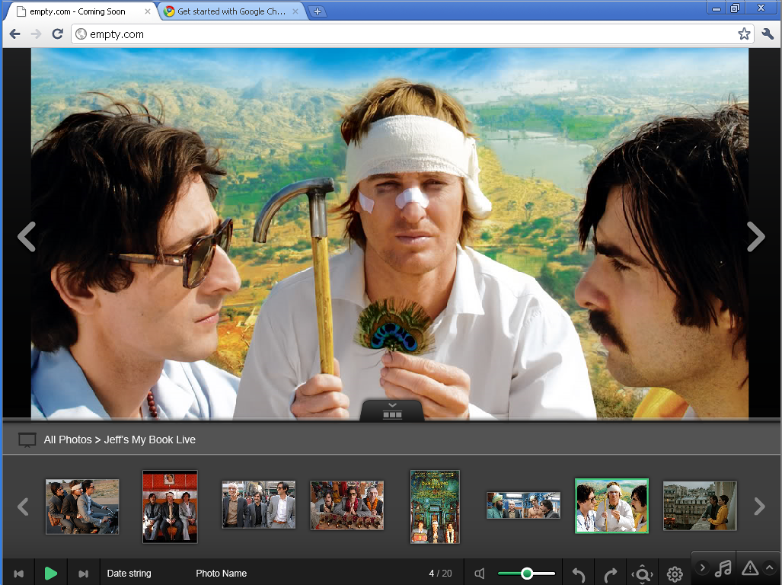
Task: Switch to the empty.com Coming Soon tab
Action: tap(78, 11)
